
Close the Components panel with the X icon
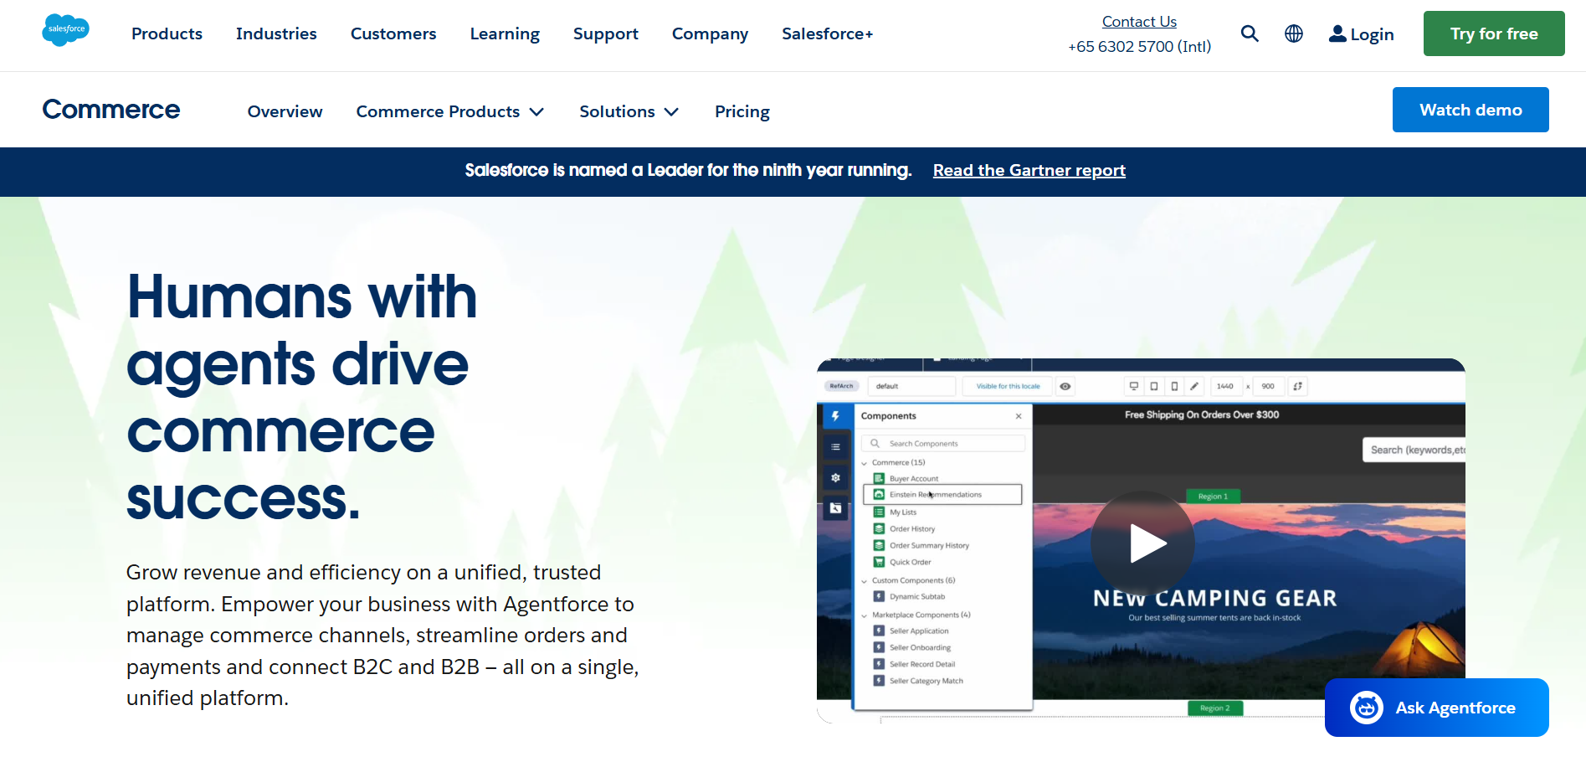click(x=1019, y=416)
